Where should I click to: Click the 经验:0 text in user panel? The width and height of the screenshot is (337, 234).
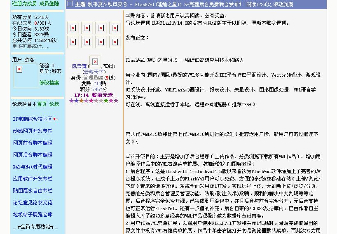47,66
